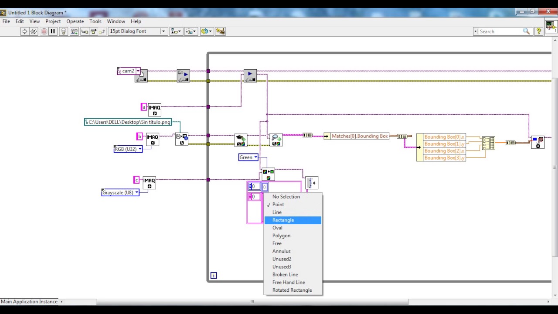Select the checked Point option

(293, 205)
